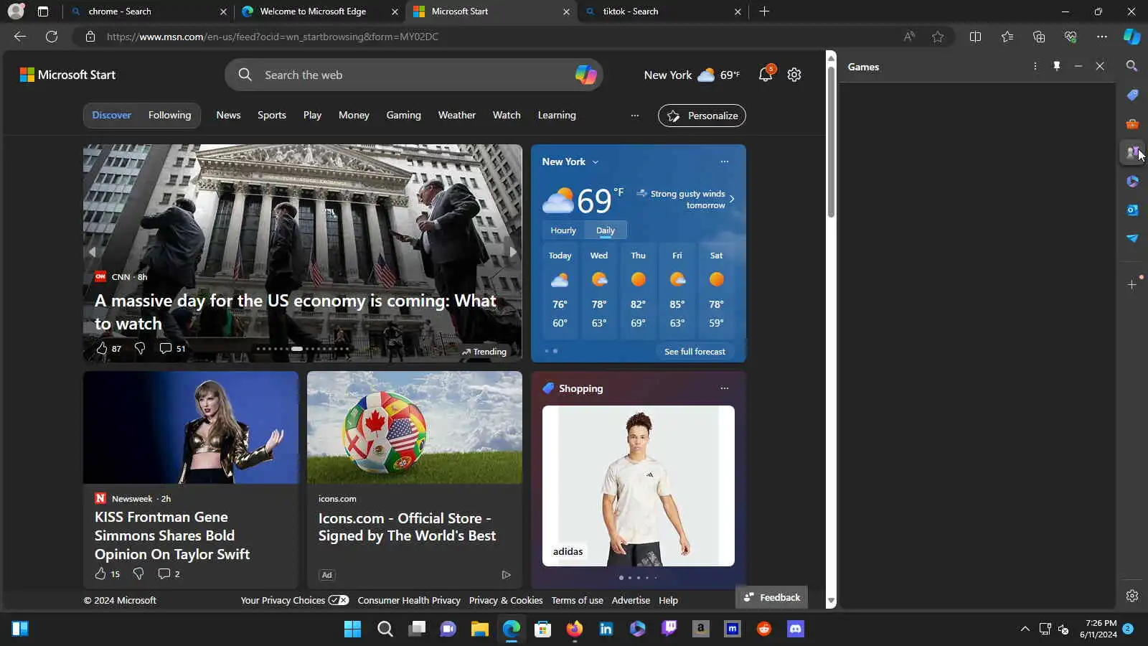Go back to the previous page
This screenshot has width=1148, height=646.
click(20, 37)
